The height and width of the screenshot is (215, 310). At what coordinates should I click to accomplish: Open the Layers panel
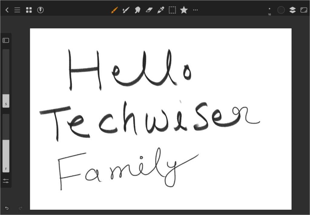[x=293, y=10]
